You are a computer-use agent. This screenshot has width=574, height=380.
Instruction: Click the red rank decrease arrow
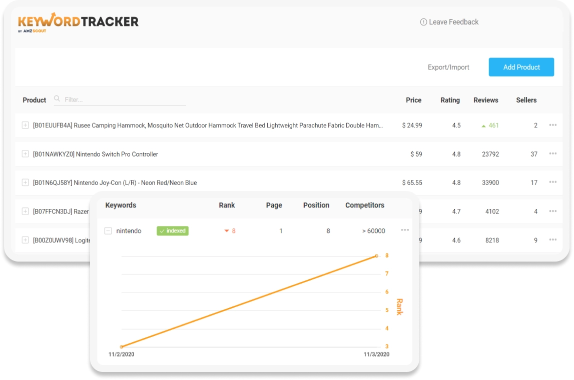227,231
